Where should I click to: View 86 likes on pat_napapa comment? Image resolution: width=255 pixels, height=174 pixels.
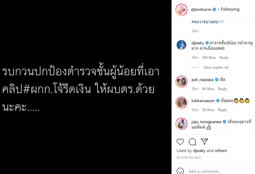coord(208,89)
